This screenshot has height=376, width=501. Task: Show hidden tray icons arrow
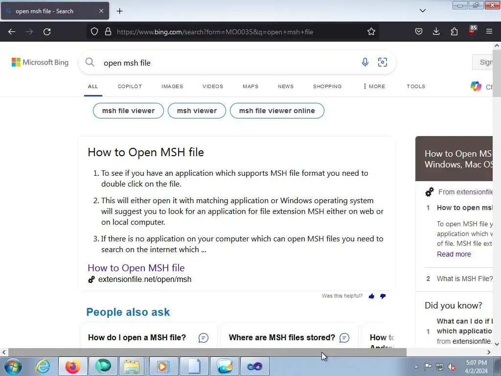(x=416, y=367)
